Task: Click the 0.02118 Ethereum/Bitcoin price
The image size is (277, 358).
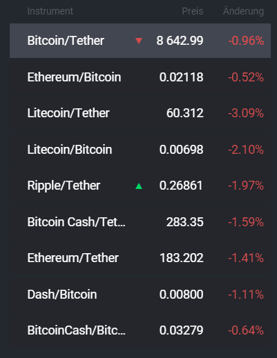Action: tap(181, 77)
